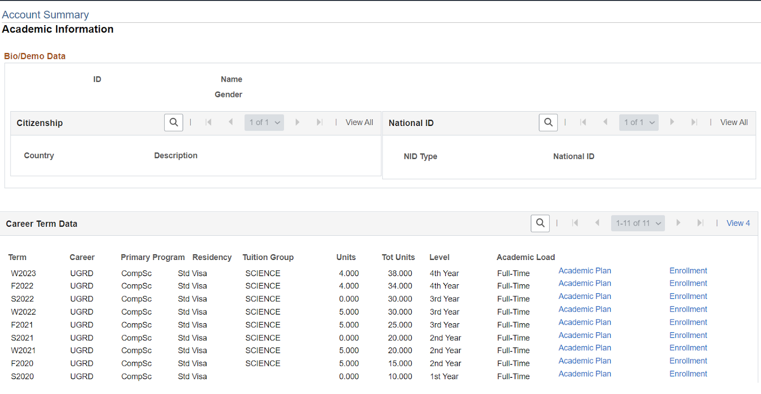This screenshot has width=761, height=394.
Task: Open Enrollment link for term F2022
Action: (x=688, y=283)
